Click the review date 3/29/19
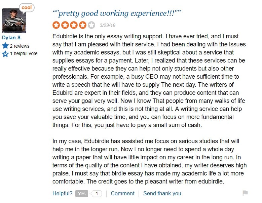 tap(107, 25)
